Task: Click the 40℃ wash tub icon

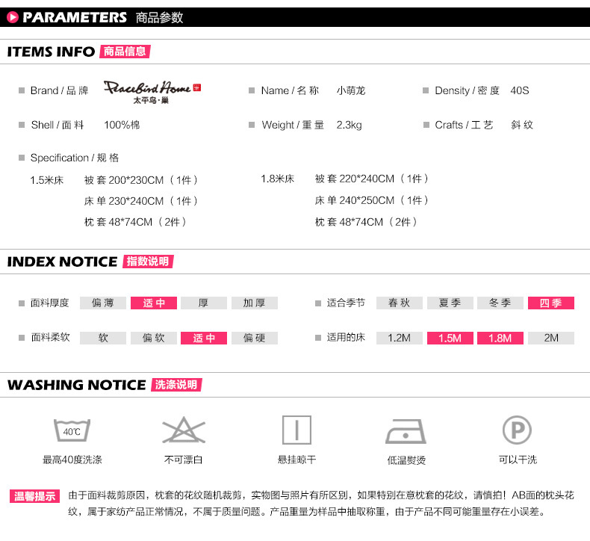Action: click(72, 430)
